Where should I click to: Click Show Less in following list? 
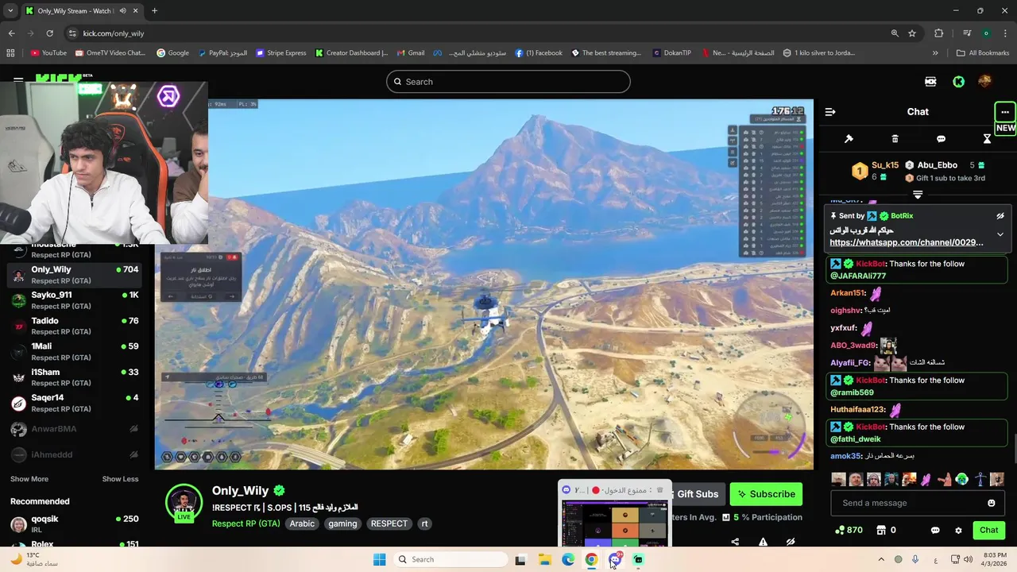click(x=120, y=479)
